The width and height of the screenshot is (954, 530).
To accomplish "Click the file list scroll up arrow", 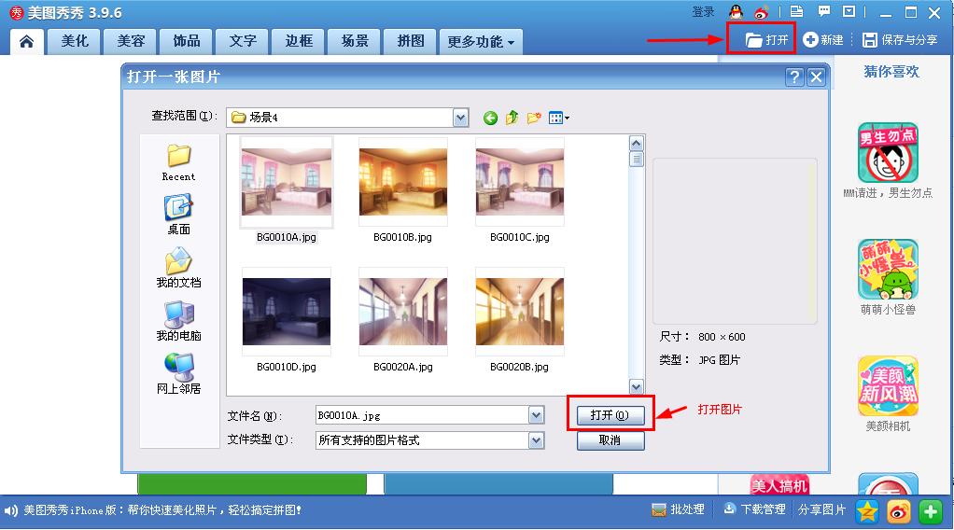I will coord(637,144).
